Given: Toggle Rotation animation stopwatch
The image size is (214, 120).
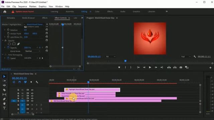Looking at the screenshot, I should coord(8,30).
